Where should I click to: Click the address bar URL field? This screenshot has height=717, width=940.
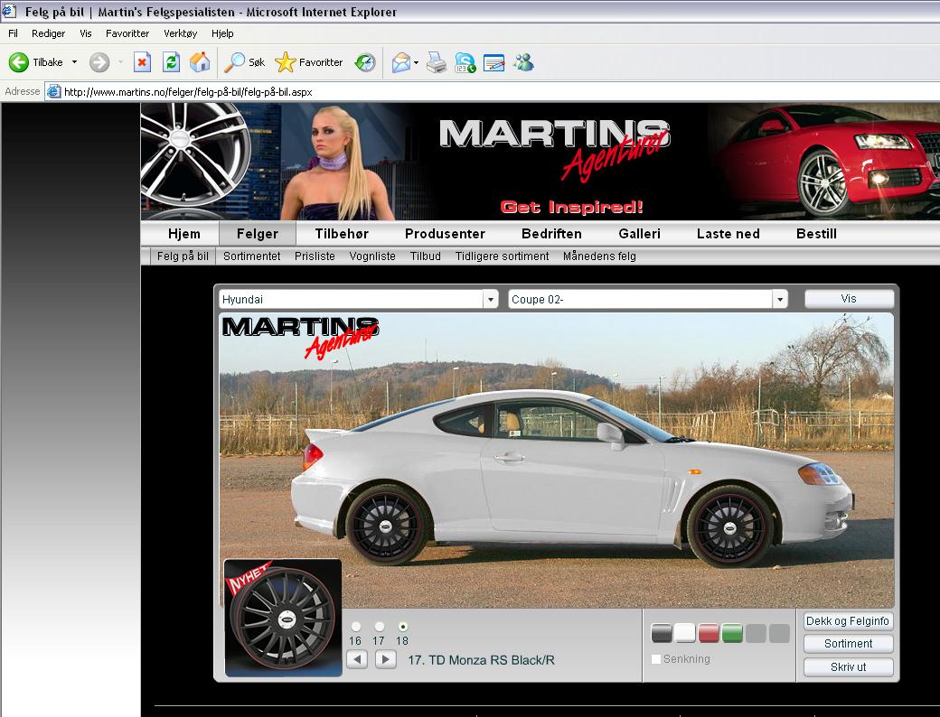492,91
